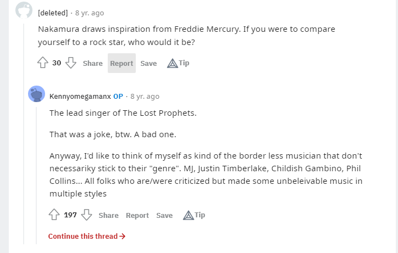Open the deleted user's avatar

[x=24, y=10]
